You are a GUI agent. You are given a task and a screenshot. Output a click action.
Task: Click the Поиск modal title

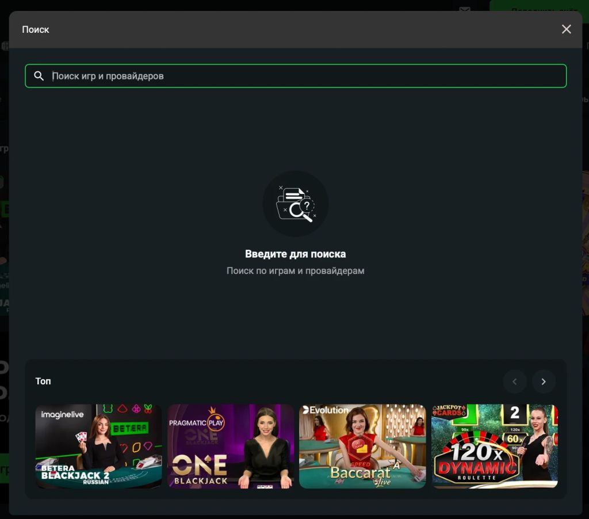click(36, 29)
